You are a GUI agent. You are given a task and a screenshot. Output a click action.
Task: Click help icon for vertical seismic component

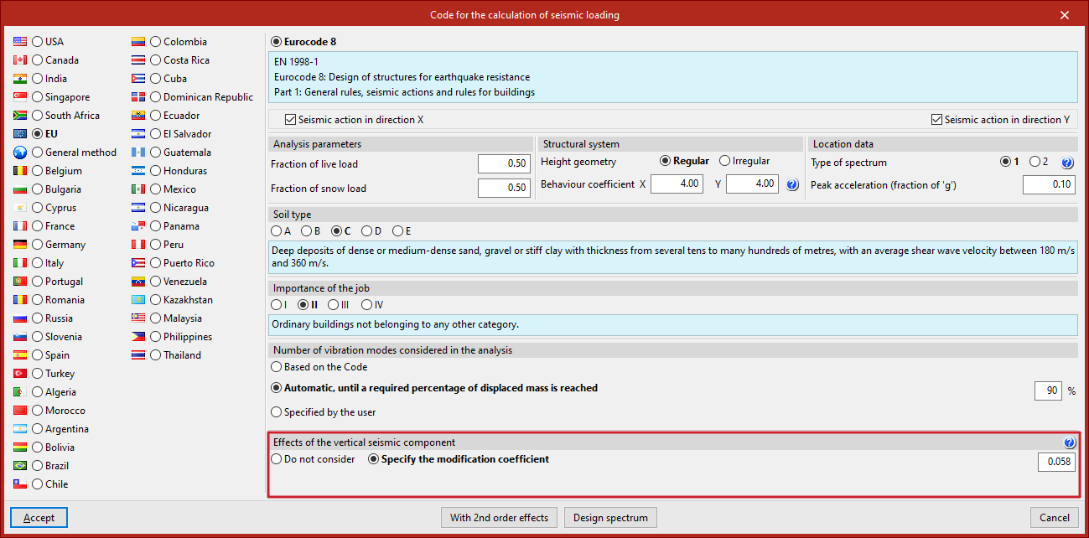tap(1069, 442)
